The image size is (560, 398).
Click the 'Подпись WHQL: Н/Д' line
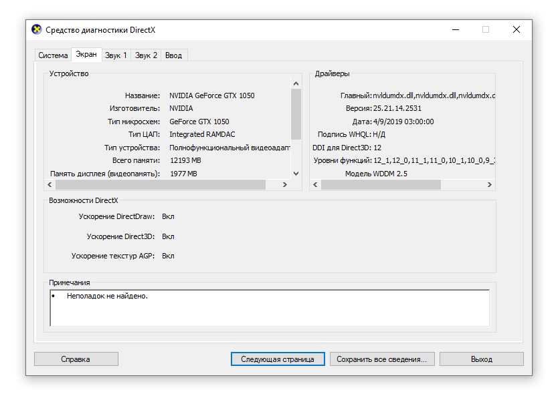pos(351,134)
